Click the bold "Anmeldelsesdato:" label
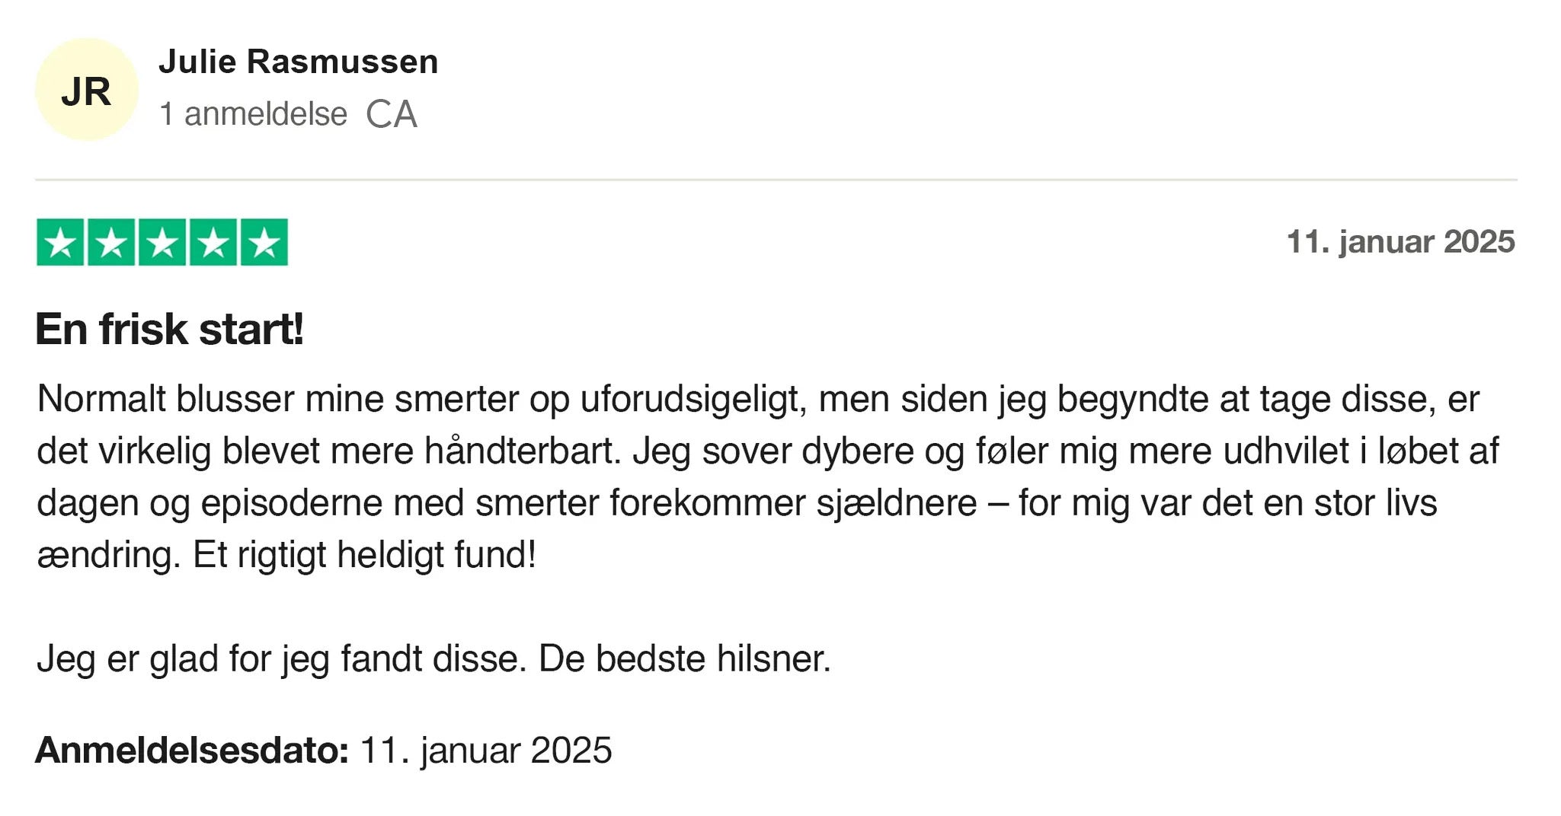 point(192,750)
